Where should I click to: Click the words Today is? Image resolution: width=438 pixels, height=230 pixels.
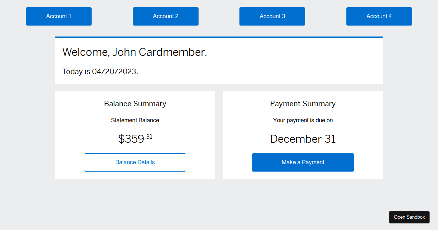point(76,72)
